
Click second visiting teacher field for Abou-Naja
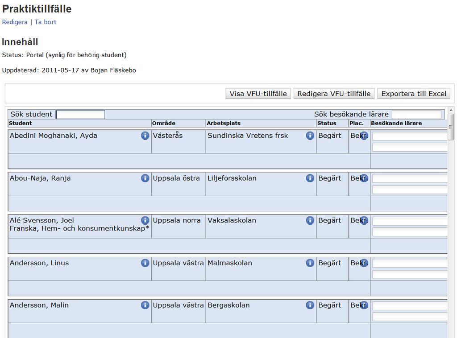tap(410, 190)
